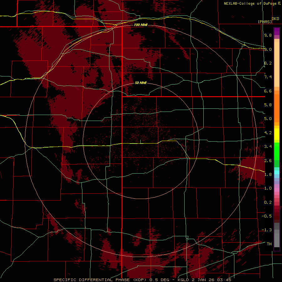Click the '100 NMI' range ring label

(141, 25)
